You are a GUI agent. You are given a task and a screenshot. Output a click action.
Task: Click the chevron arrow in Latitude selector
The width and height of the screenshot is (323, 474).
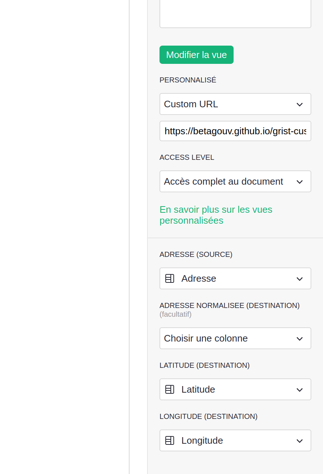point(300,390)
